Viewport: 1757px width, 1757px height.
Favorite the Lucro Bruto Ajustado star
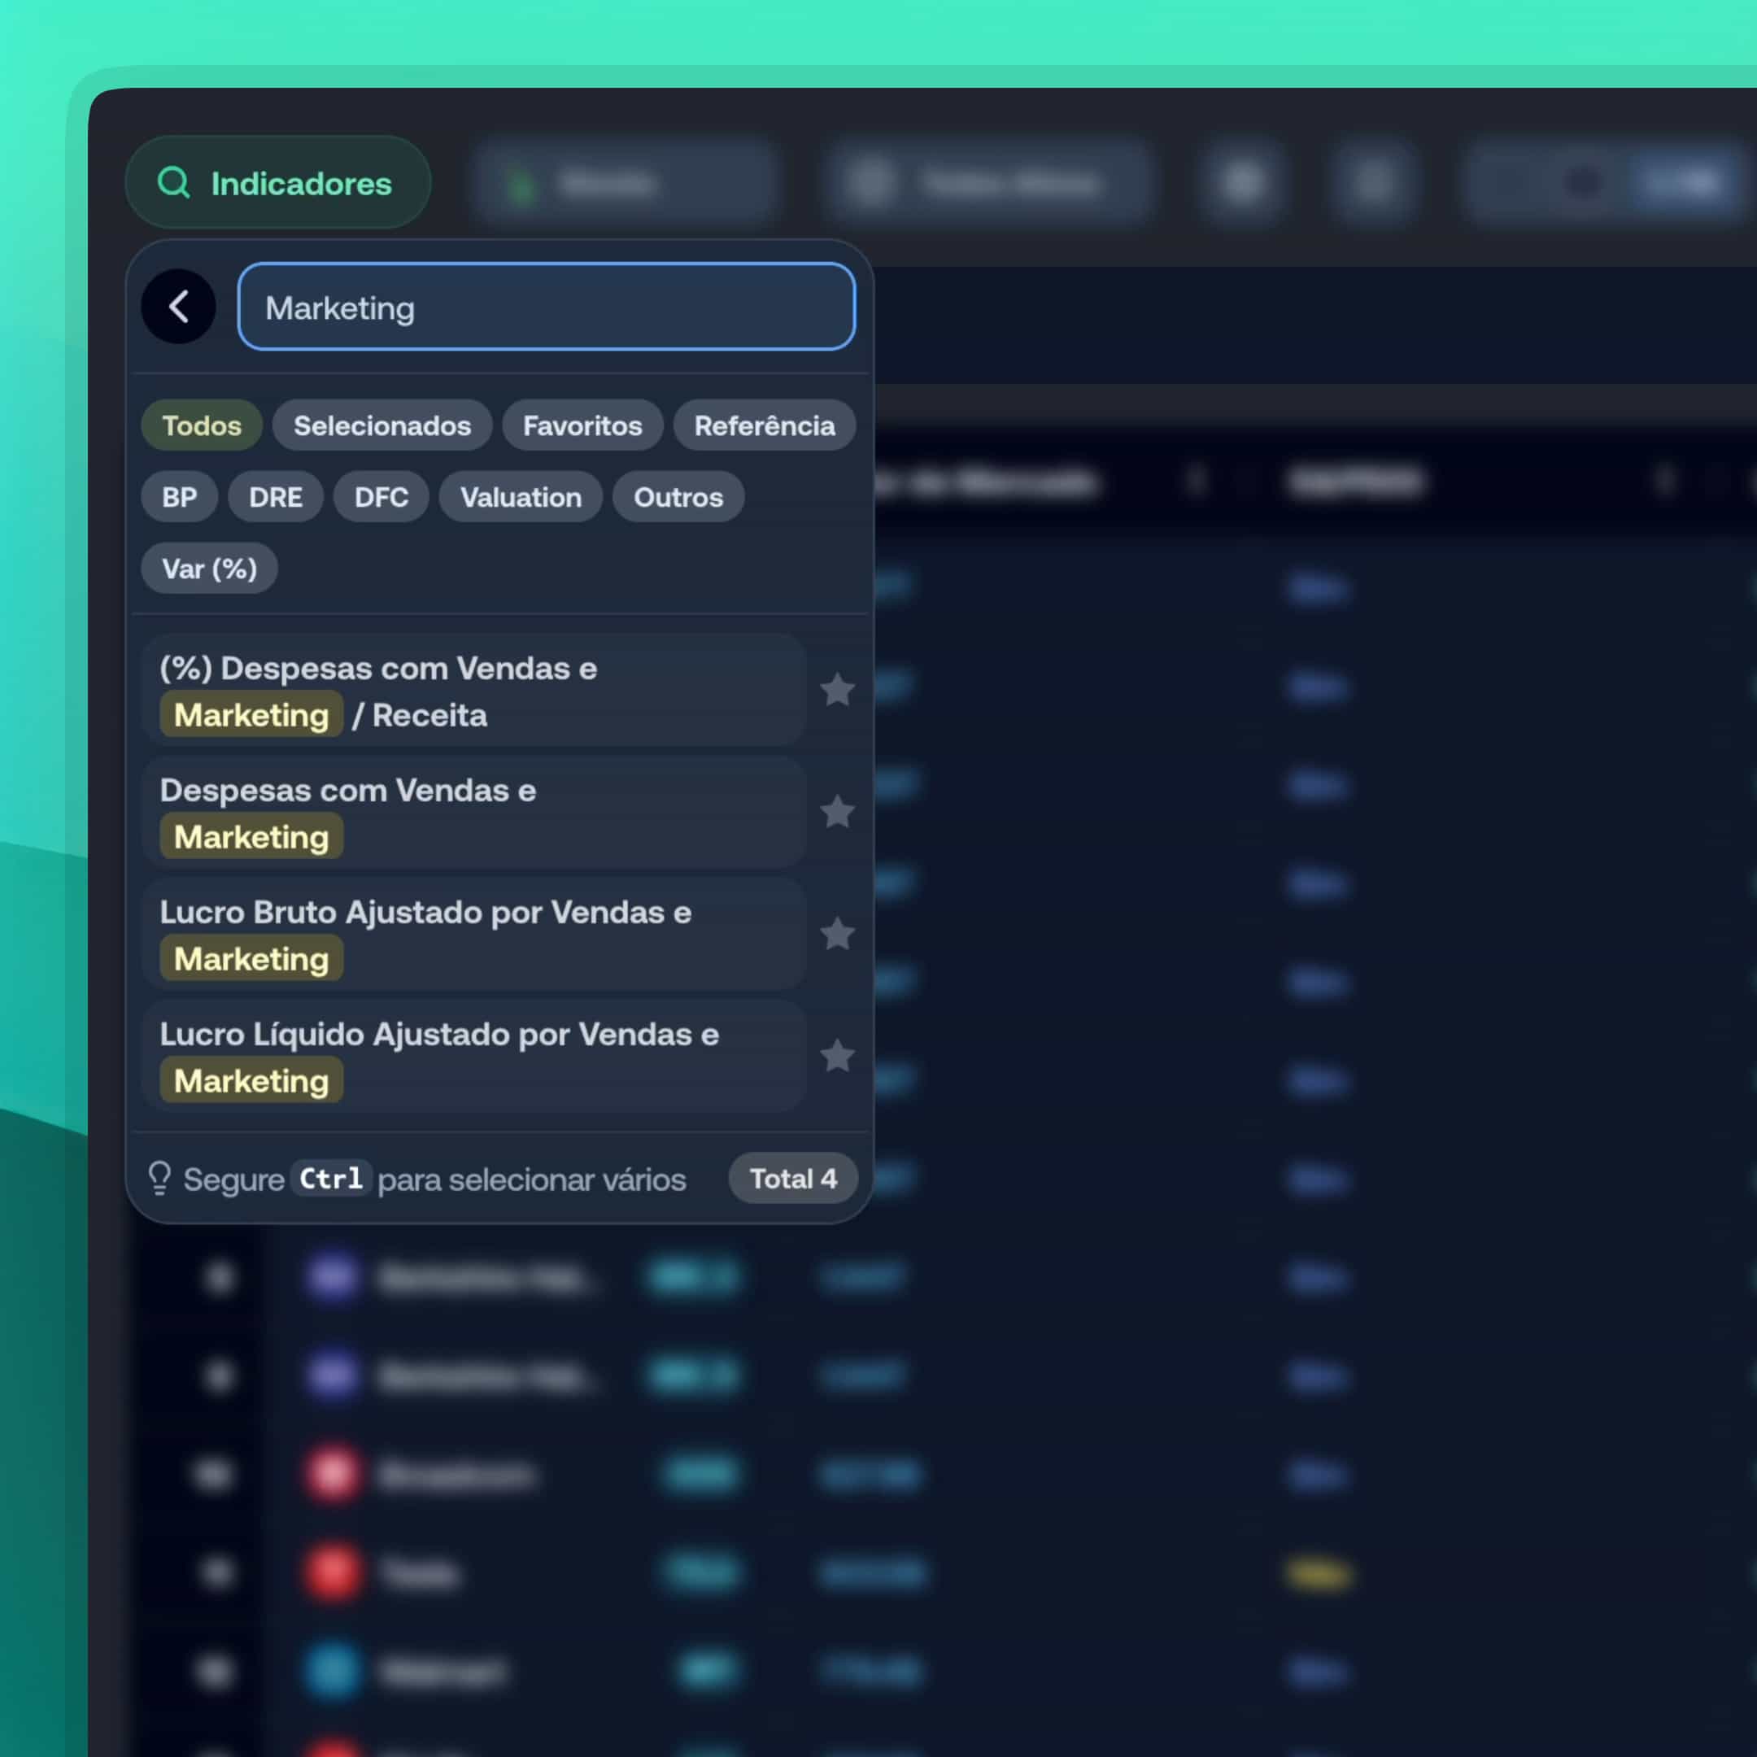837,934
